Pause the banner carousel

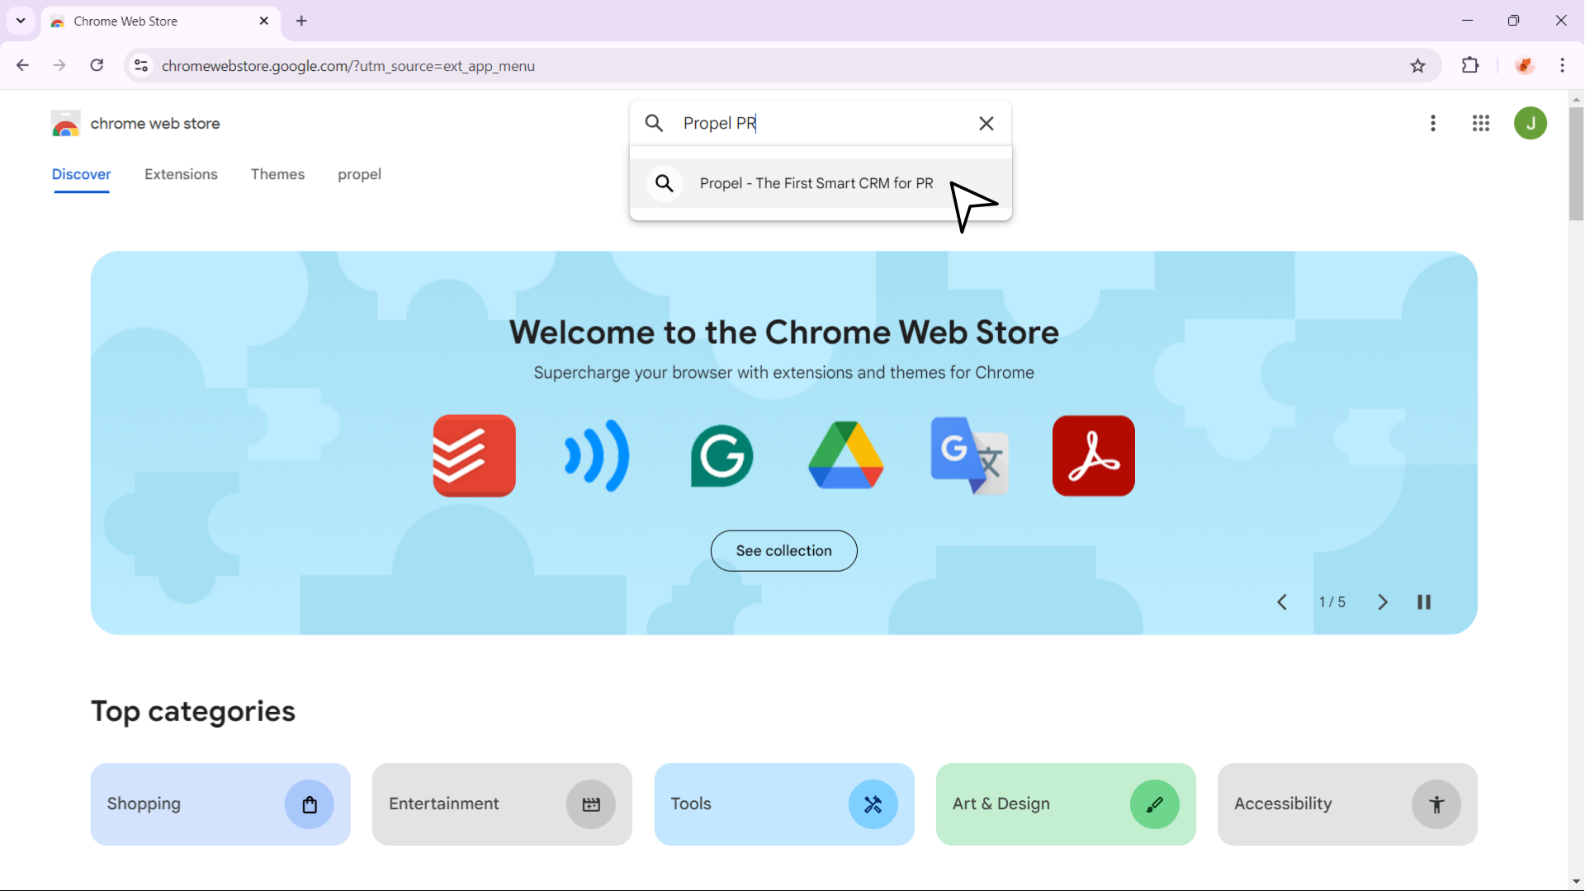point(1424,602)
